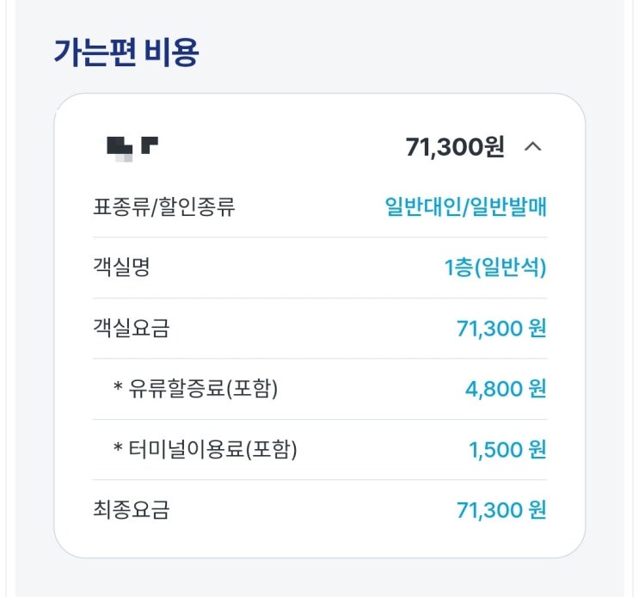Click the pixelated carrier logo icon
Screen dimensions: 639x597
click(132, 147)
